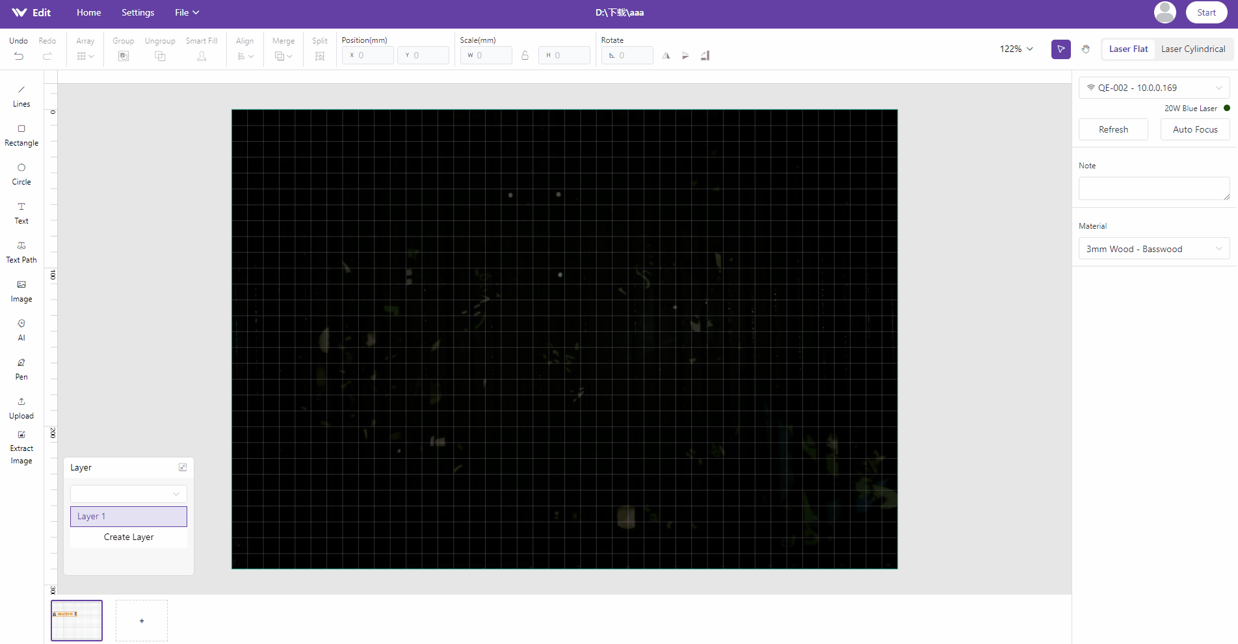Undo the last action
Image resolution: width=1238 pixels, height=644 pixels.
point(19,49)
